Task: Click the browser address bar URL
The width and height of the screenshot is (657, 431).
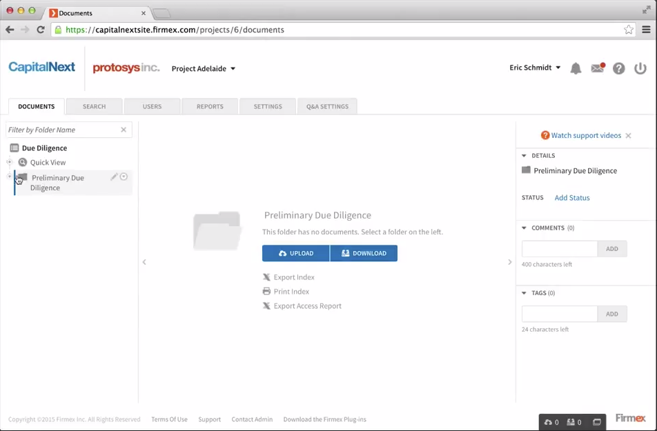Action: [x=175, y=30]
